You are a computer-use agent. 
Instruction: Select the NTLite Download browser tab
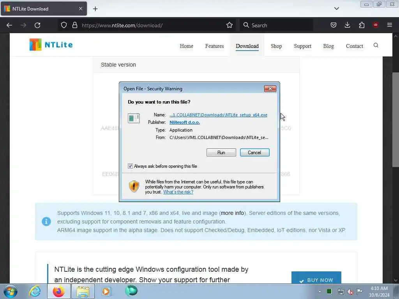[x=44, y=9]
